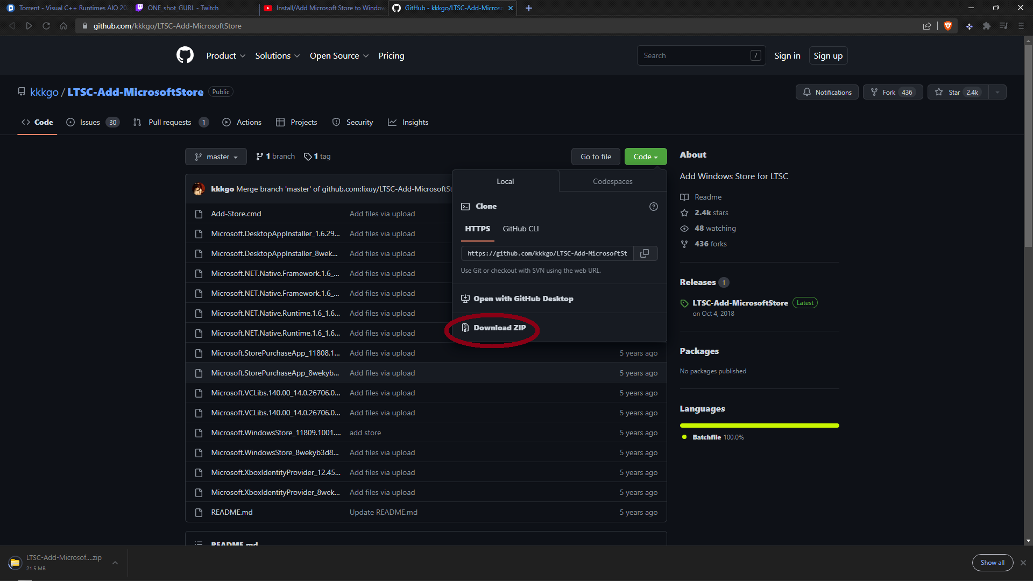Screen dimensions: 1033x581
Task: Close the downloads bar
Action: click(1023, 563)
